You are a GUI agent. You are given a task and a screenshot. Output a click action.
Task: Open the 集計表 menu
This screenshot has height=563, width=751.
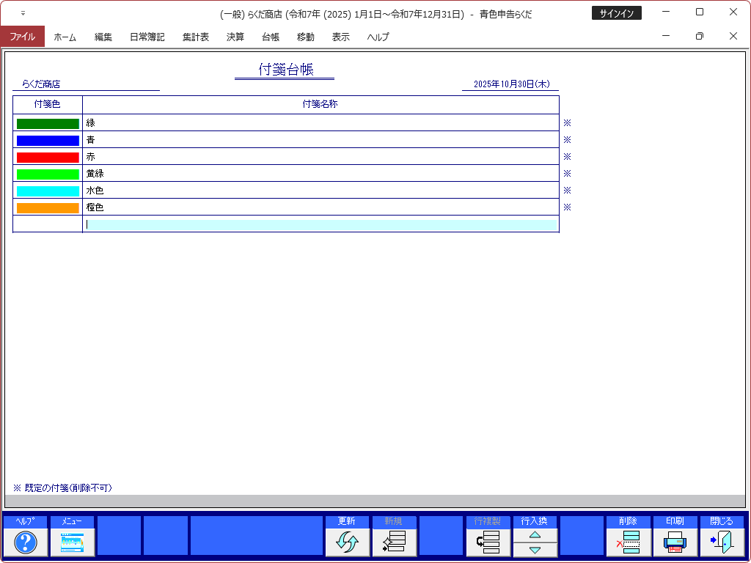(x=196, y=37)
